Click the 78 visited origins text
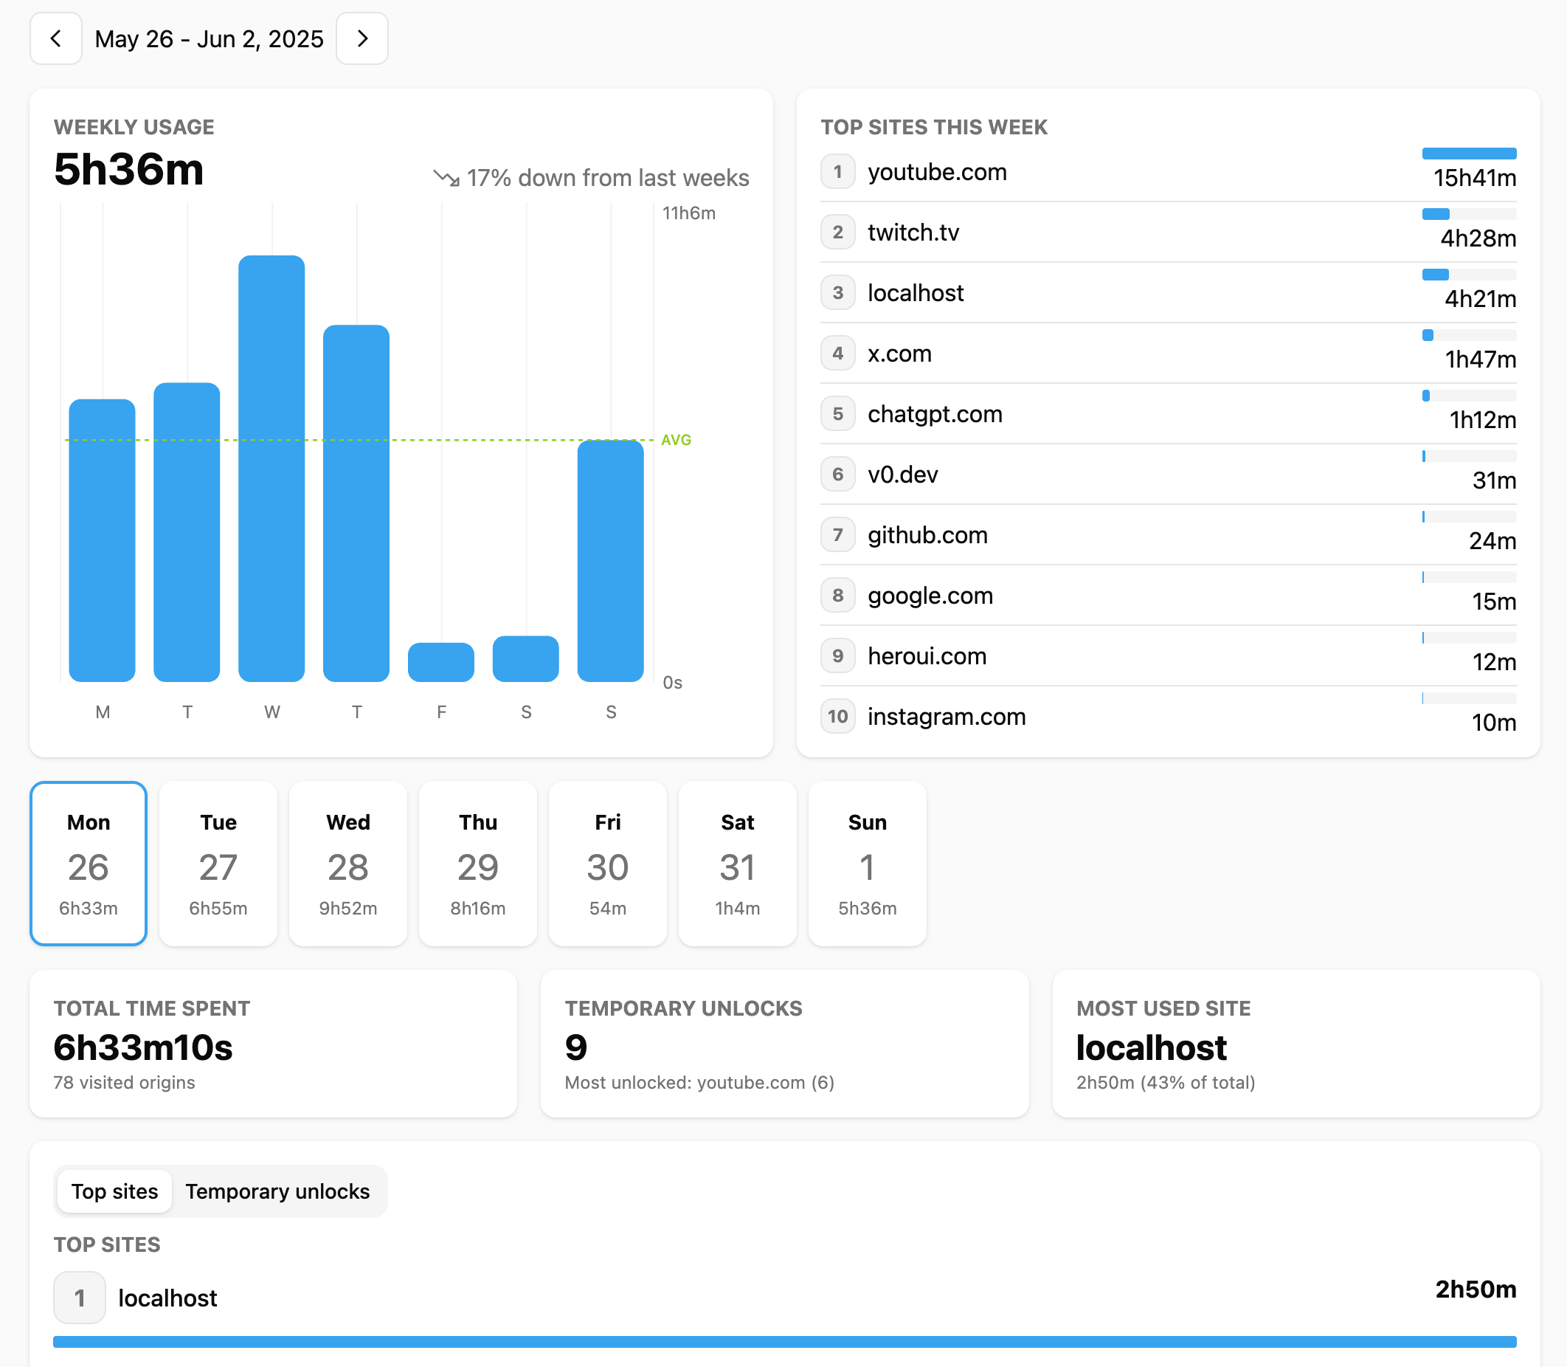 coord(124,1083)
